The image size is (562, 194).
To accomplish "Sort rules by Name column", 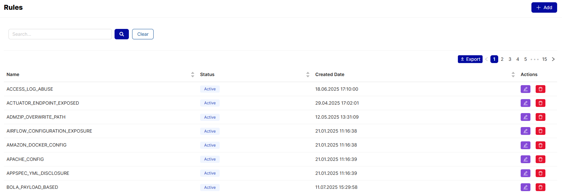I will click(192, 74).
